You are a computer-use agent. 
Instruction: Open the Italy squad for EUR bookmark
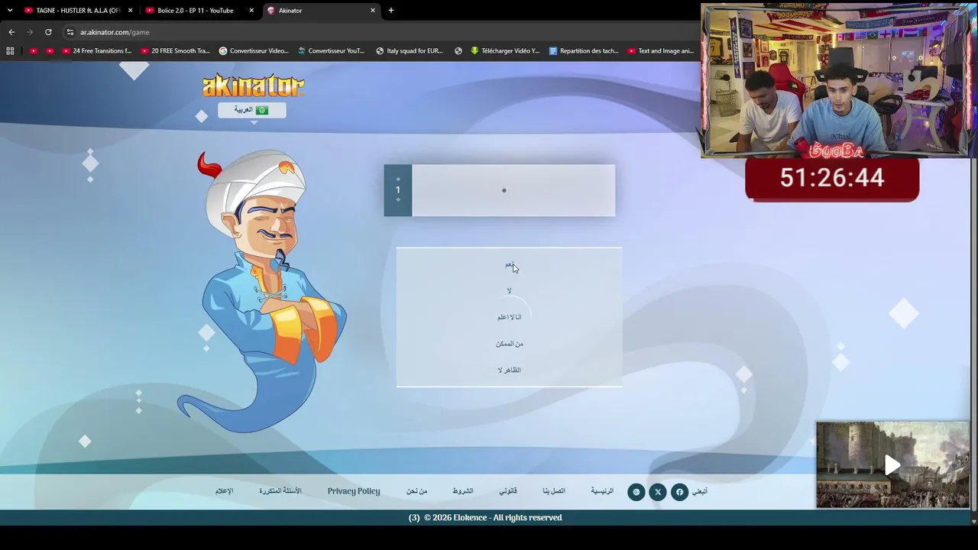[410, 51]
